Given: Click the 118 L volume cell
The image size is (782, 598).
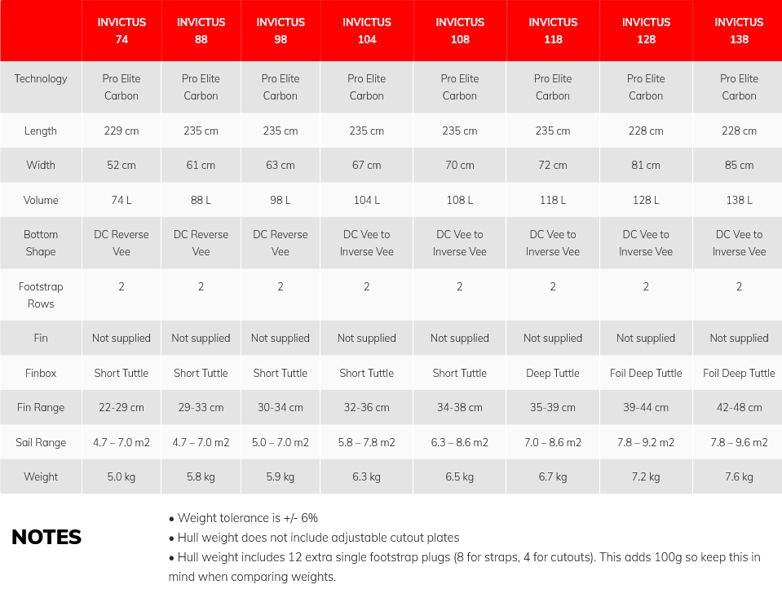Looking at the screenshot, I should click(553, 200).
